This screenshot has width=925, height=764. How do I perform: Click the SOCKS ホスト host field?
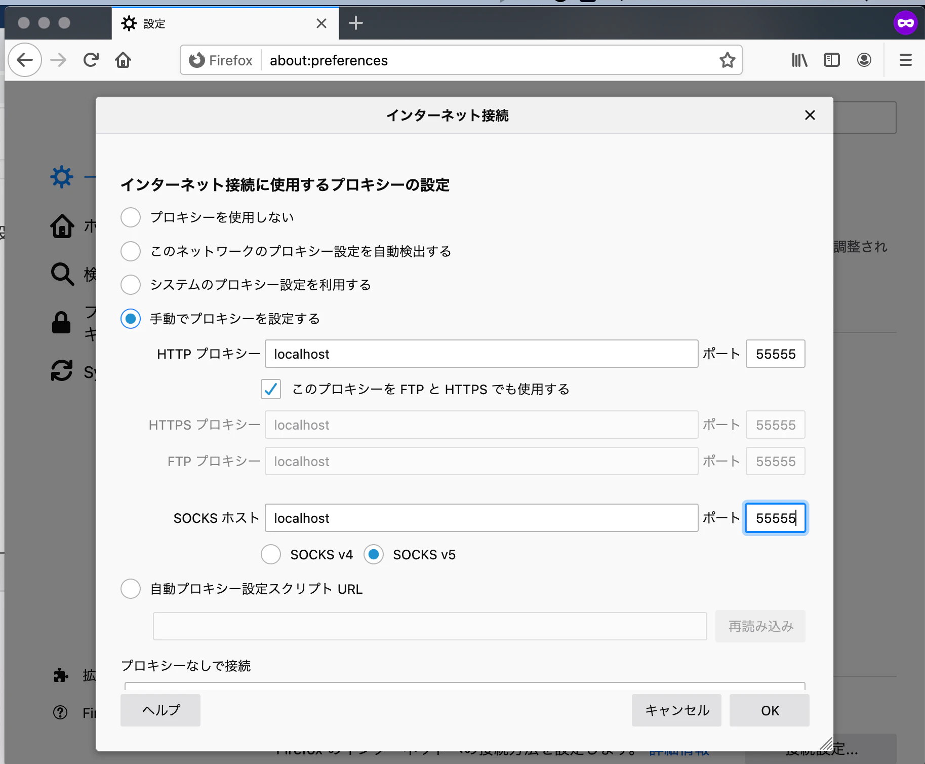pos(481,518)
